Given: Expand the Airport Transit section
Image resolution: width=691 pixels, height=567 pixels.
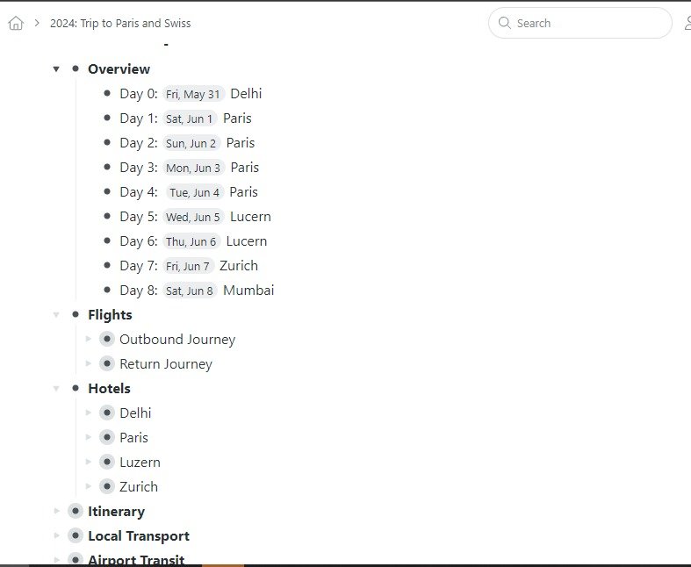Looking at the screenshot, I should [x=56, y=559].
